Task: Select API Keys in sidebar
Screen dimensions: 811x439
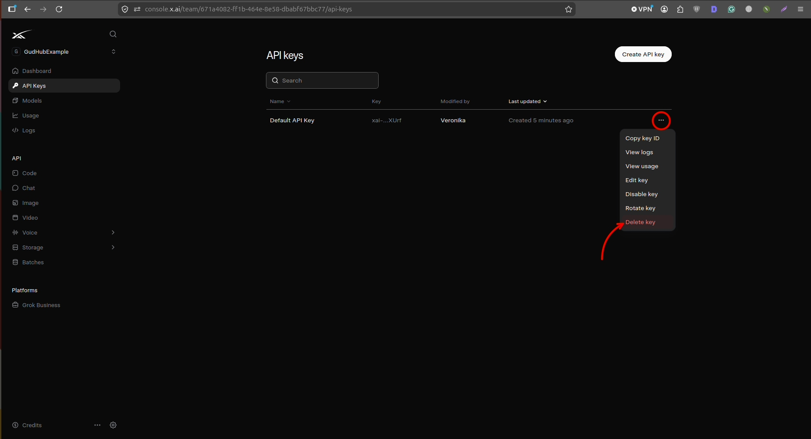Action: point(64,86)
